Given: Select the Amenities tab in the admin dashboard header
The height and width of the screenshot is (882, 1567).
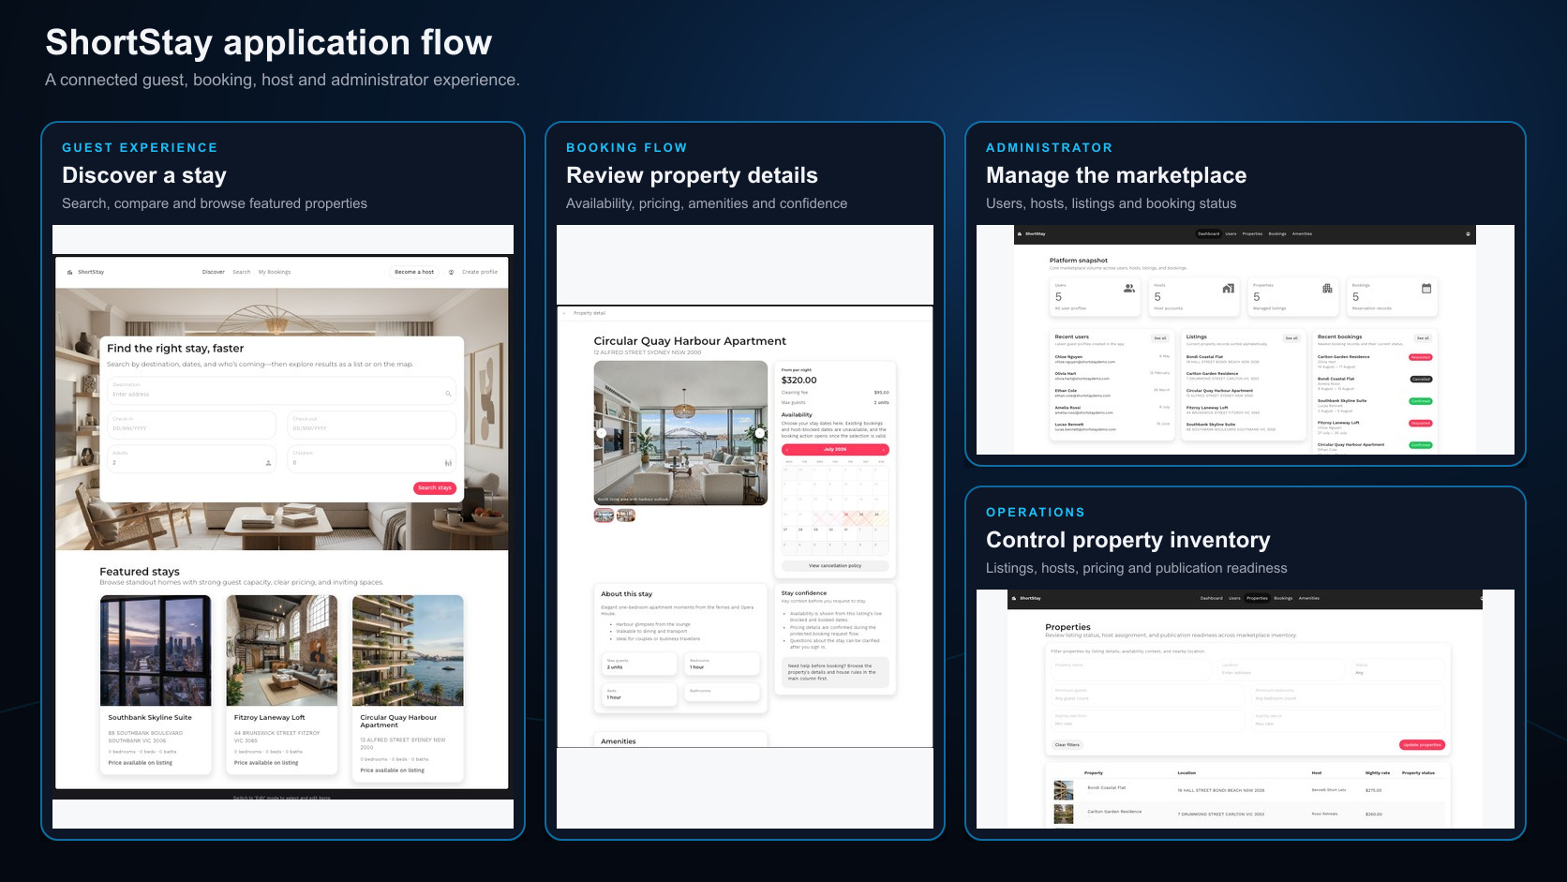Looking at the screenshot, I should (x=1302, y=233).
